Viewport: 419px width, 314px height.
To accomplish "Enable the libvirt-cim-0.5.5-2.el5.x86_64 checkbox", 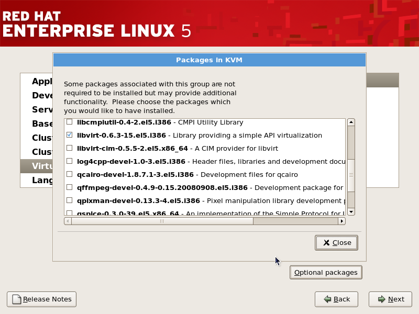I will [70, 148].
